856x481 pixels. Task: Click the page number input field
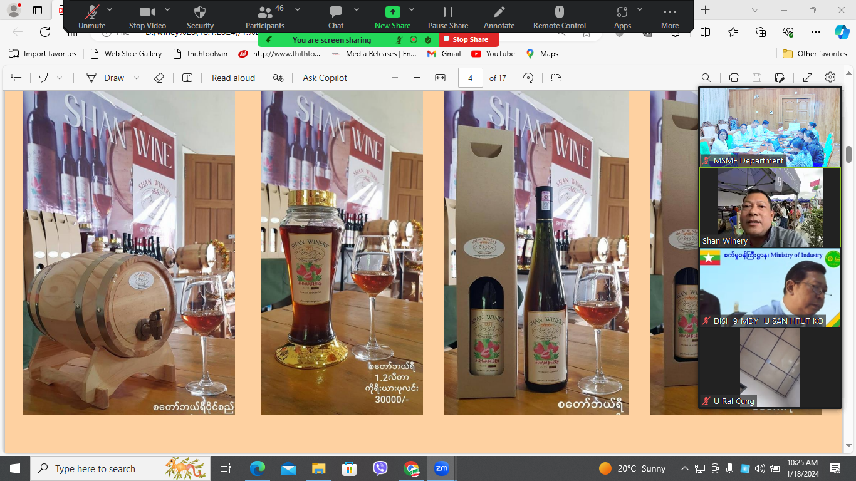[471, 78]
